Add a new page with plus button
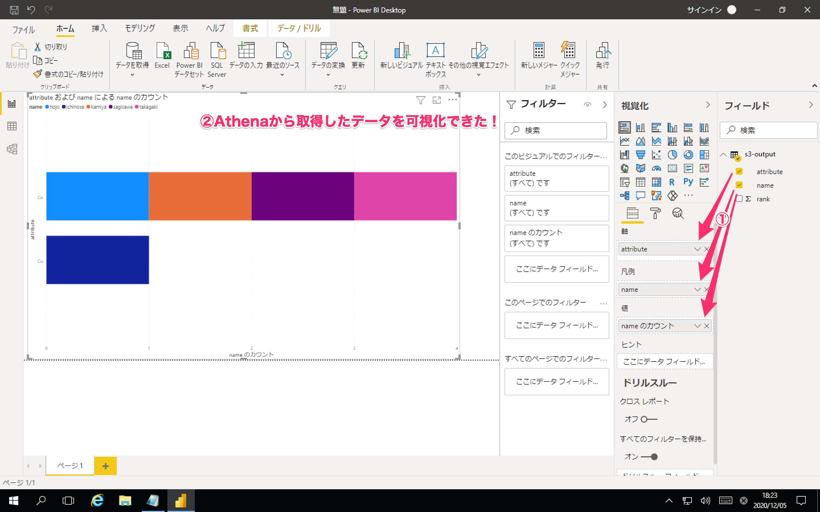This screenshot has height=512, width=820. (x=105, y=466)
